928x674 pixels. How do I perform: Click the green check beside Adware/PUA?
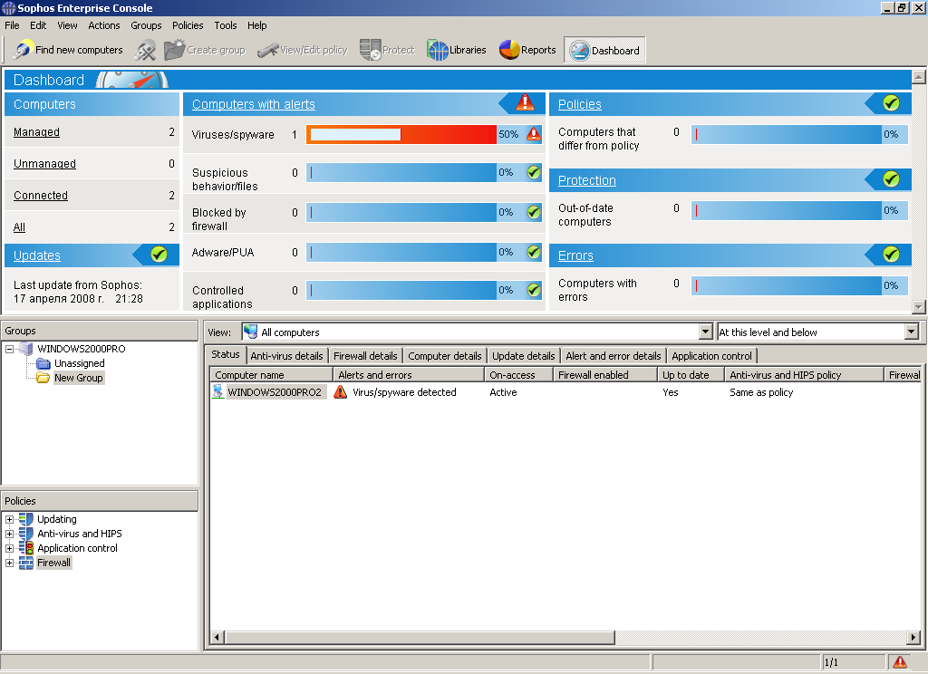(x=533, y=252)
